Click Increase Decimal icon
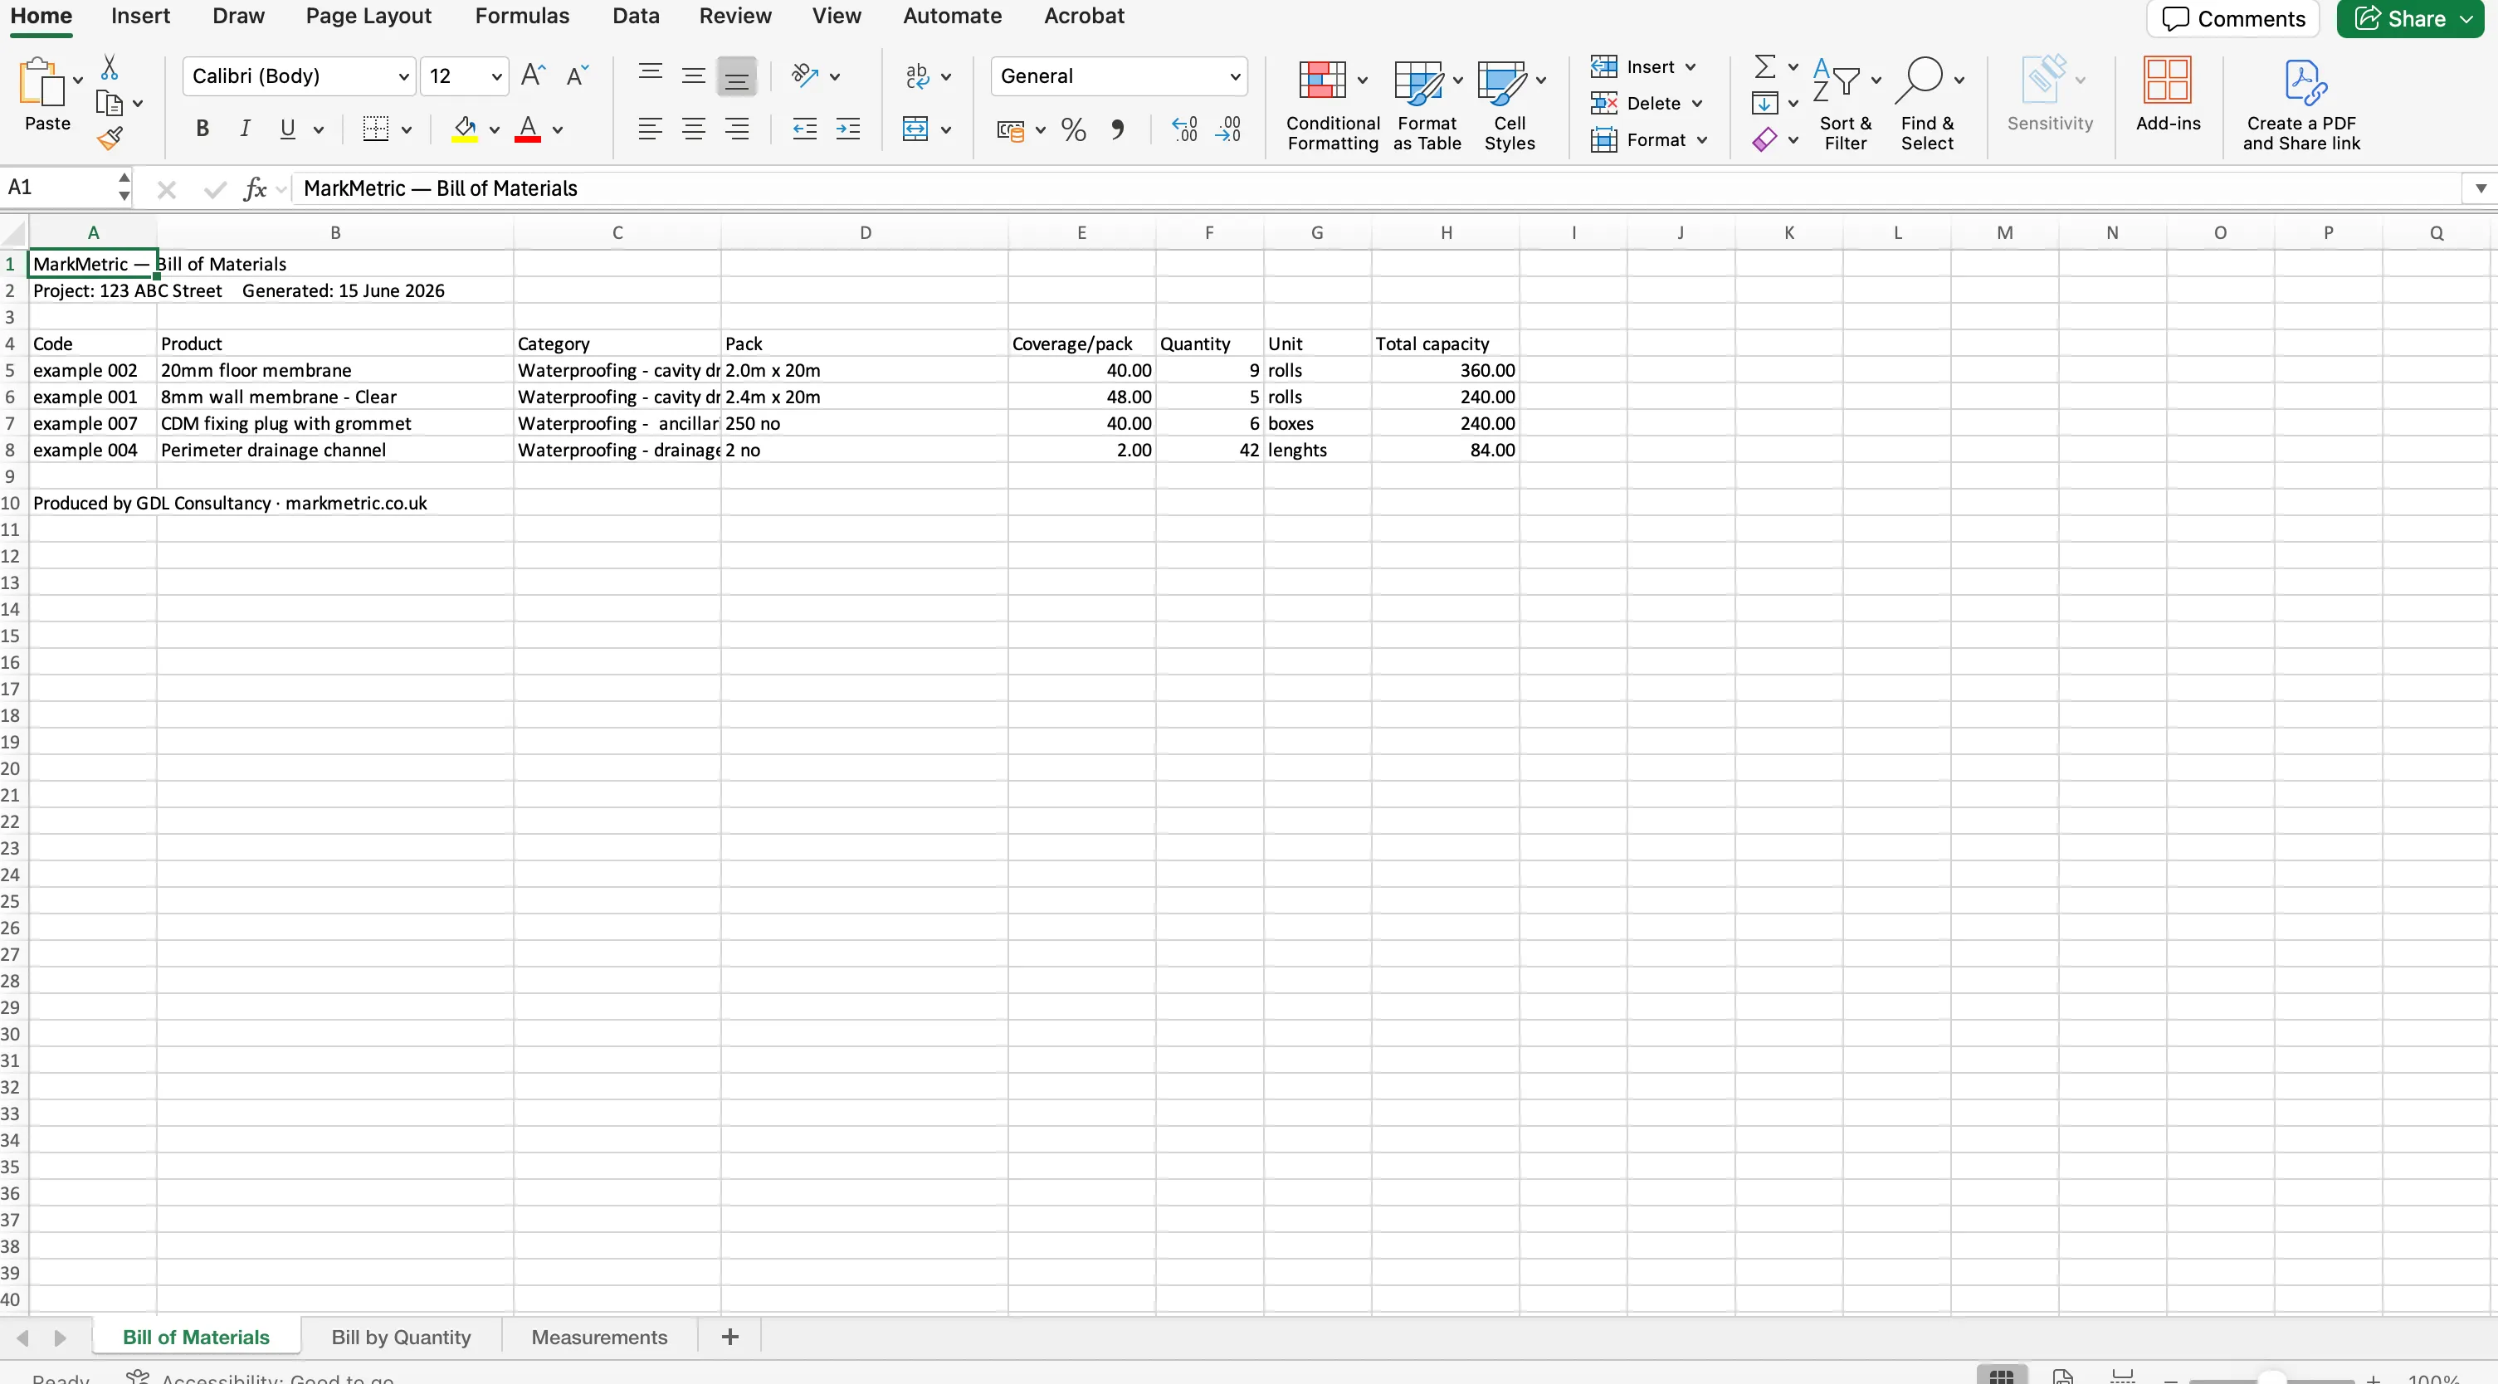This screenshot has width=2498, height=1384. point(1184,129)
